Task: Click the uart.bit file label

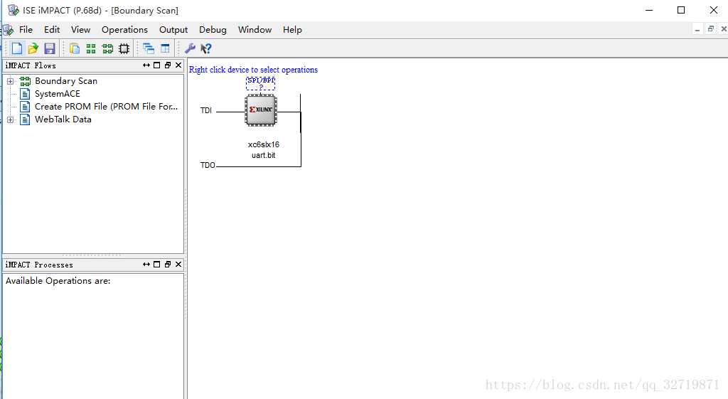Action: pyautogui.click(x=264, y=155)
